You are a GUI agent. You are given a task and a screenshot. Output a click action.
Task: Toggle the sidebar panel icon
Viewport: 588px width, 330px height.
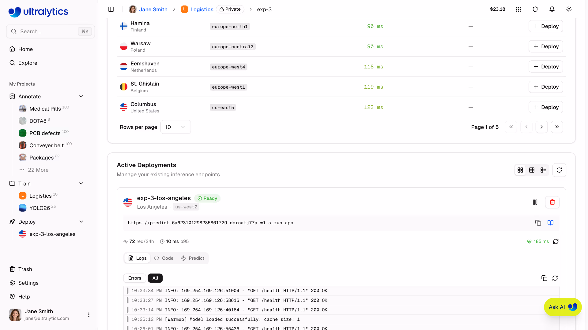[111, 9]
